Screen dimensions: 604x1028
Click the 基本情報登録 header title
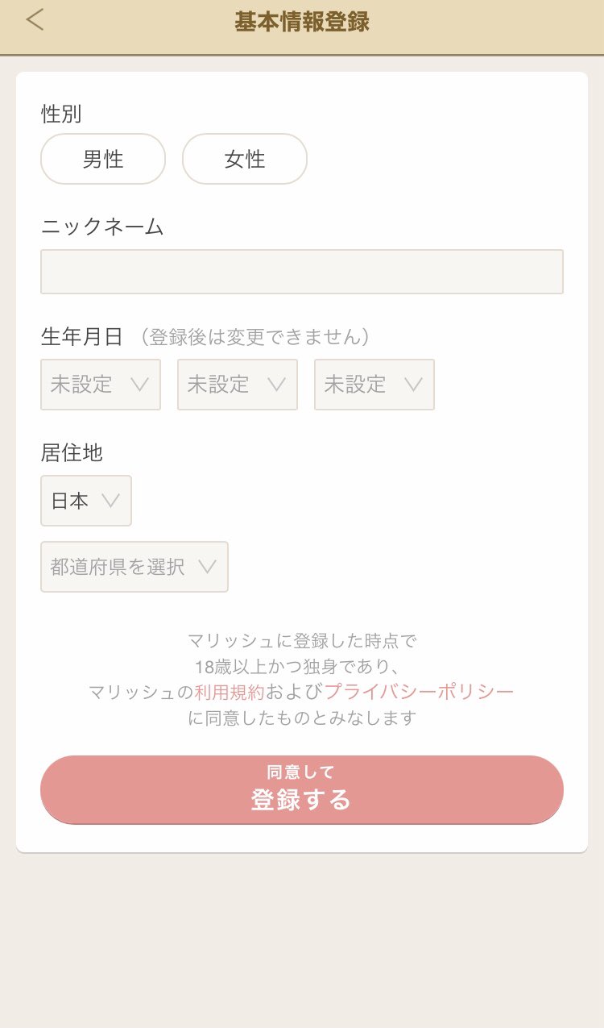tap(302, 22)
